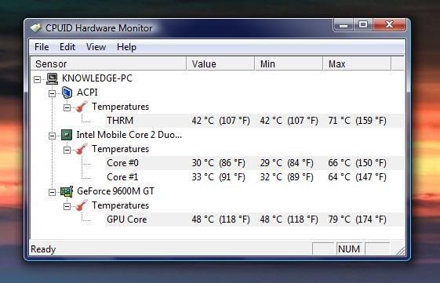Open the File menu
Screen dimensions: 440x283
42,47
